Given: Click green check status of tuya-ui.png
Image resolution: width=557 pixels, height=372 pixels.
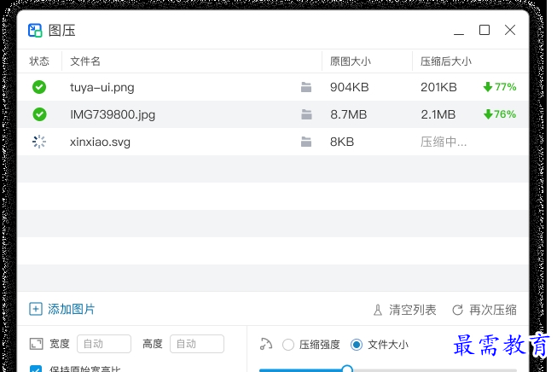Looking at the screenshot, I should (x=39, y=87).
